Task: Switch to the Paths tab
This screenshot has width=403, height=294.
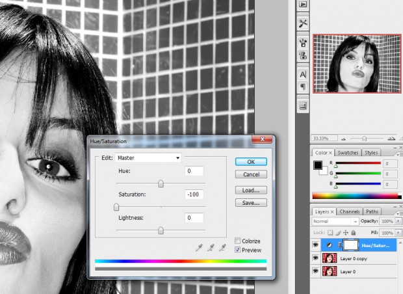Action: tap(372, 211)
